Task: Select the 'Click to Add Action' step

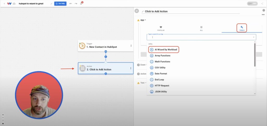Action: click(x=106, y=68)
